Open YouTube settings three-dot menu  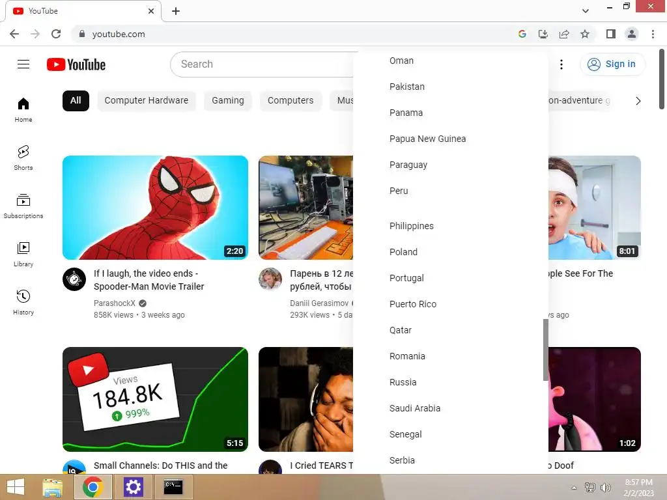[x=561, y=64]
